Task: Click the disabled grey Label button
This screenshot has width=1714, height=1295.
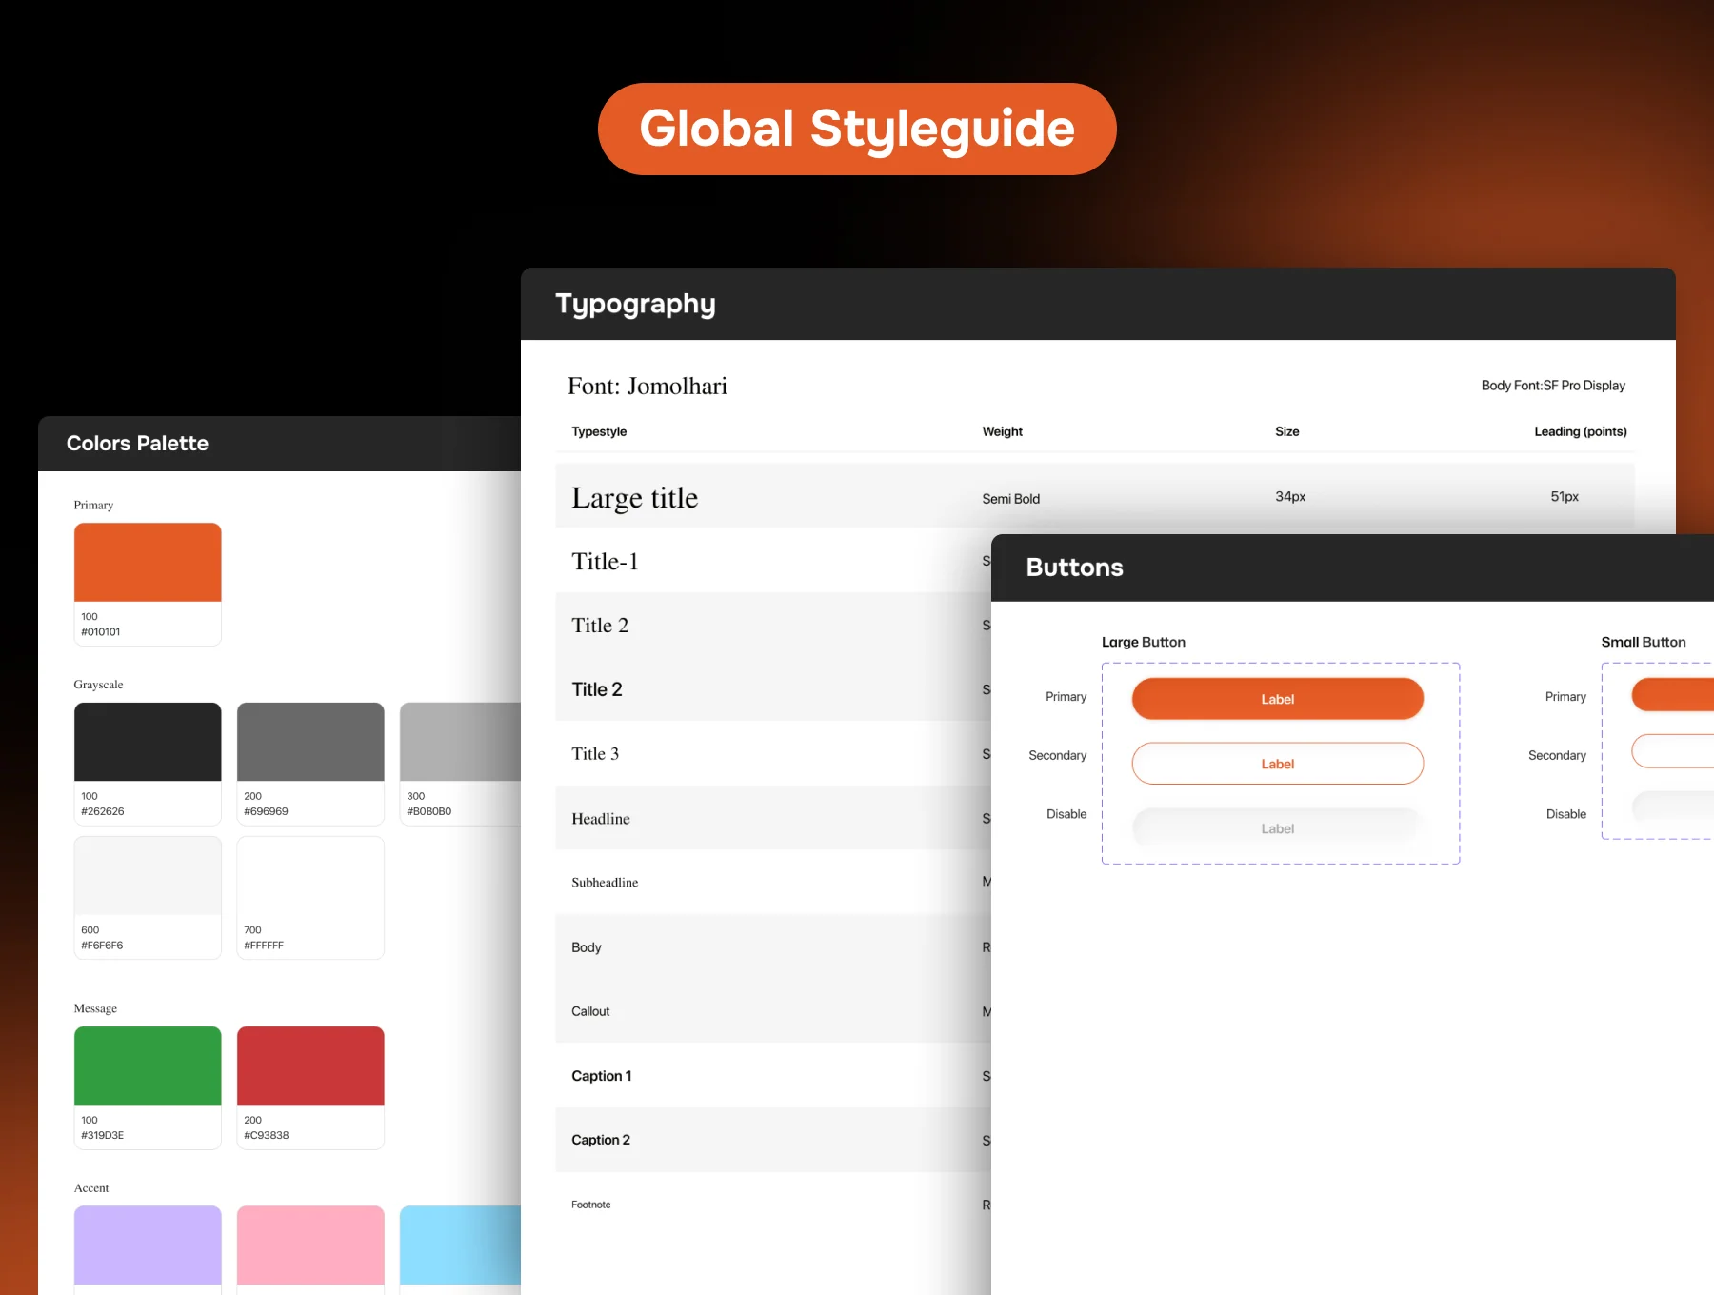Action: coord(1277,828)
